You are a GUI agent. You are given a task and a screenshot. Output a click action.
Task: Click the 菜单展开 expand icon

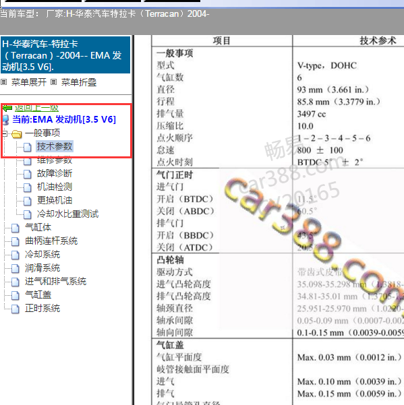click(3, 82)
